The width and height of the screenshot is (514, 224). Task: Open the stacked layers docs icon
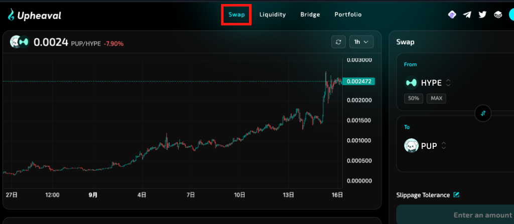point(497,15)
